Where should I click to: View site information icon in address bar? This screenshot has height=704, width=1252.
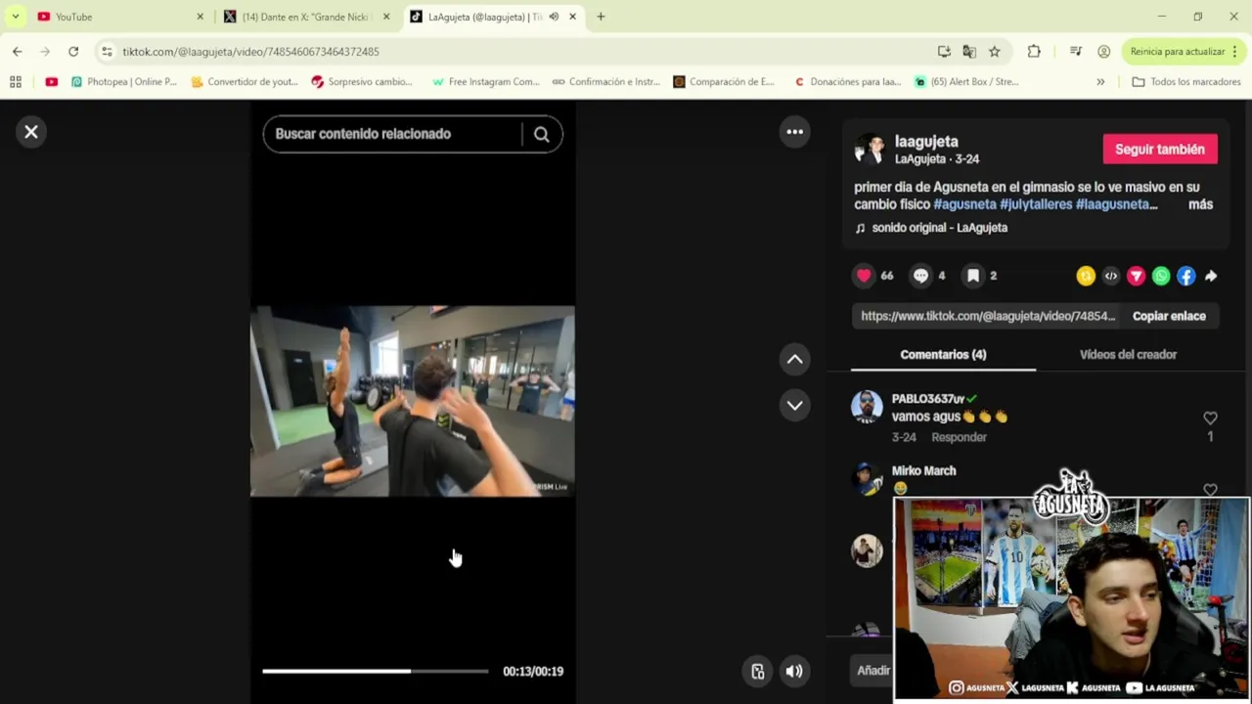tap(107, 52)
